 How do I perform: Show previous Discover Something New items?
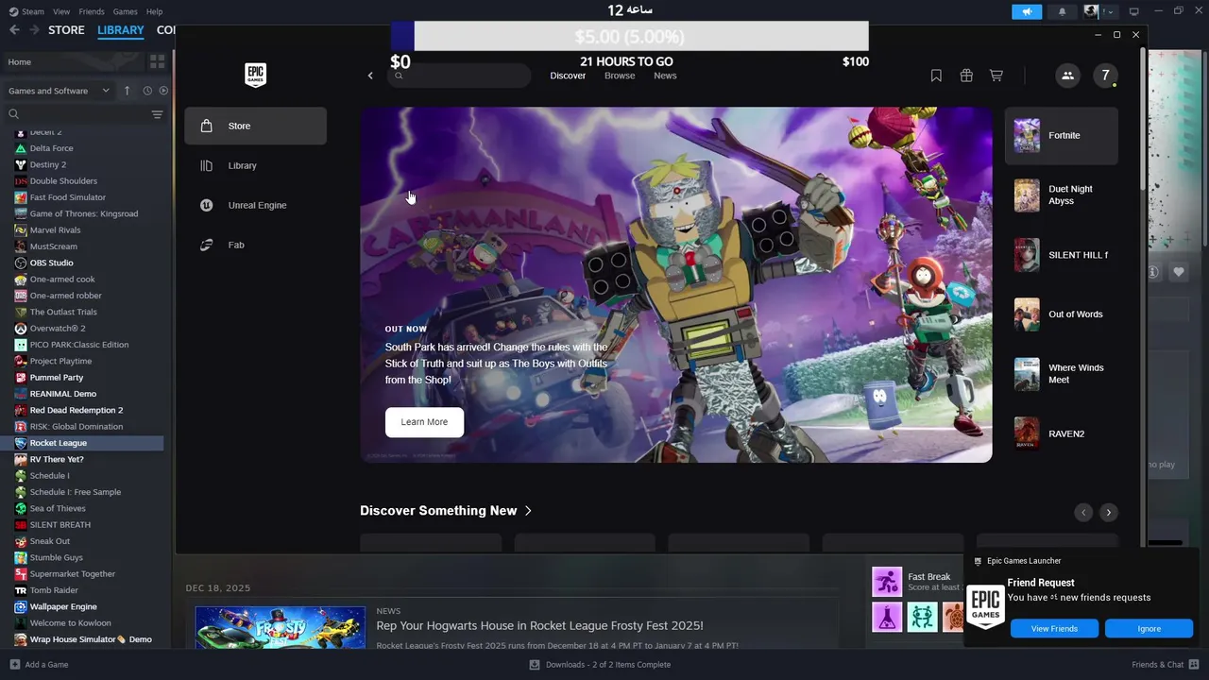1083,512
